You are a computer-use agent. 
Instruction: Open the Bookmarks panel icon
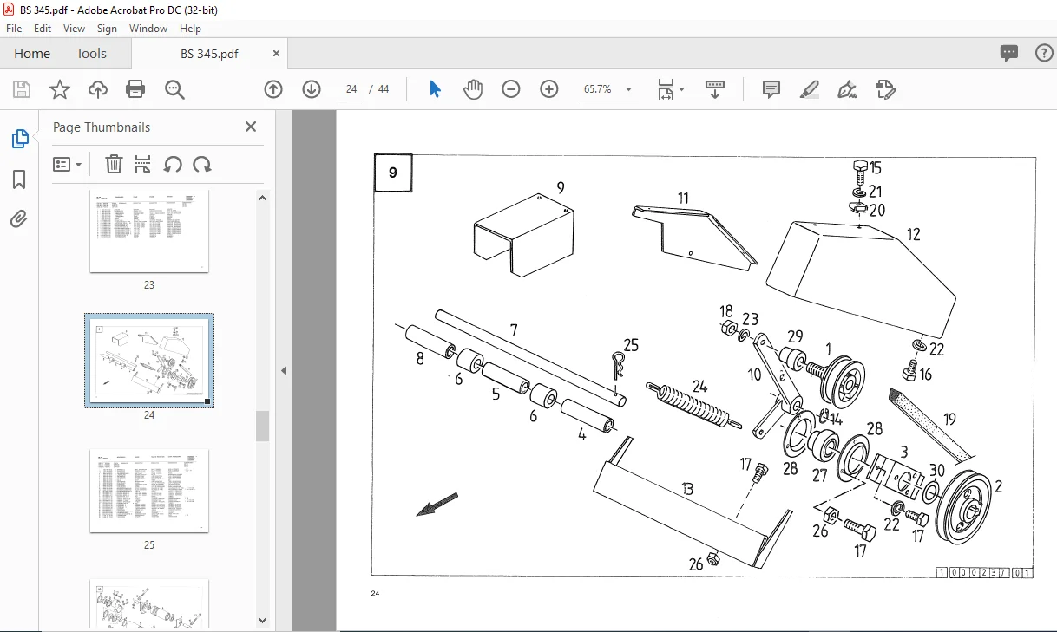(19, 179)
